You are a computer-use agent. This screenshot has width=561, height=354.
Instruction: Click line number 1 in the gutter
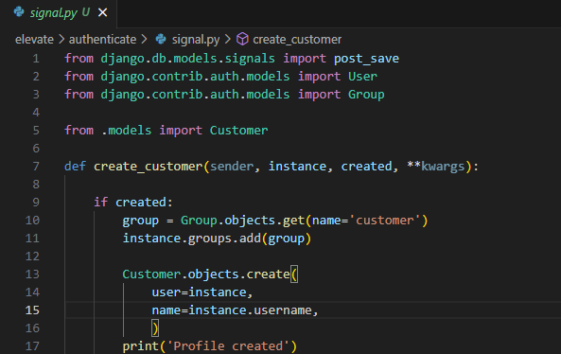(x=36, y=59)
